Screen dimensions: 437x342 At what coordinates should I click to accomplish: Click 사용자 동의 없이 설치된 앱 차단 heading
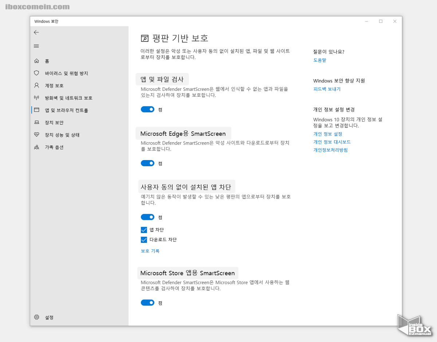186,187
